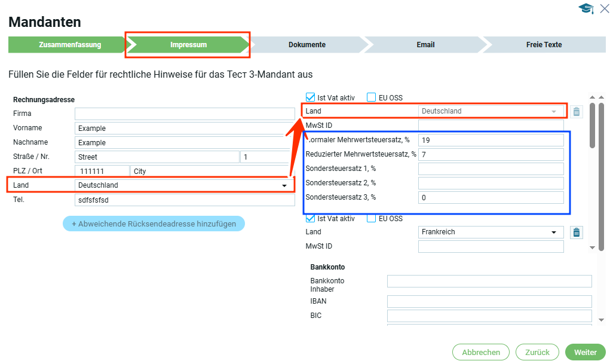Toggle first 'Ist Vat aktiv' checkbox
The image size is (613, 364).
pyautogui.click(x=311, y=97)
